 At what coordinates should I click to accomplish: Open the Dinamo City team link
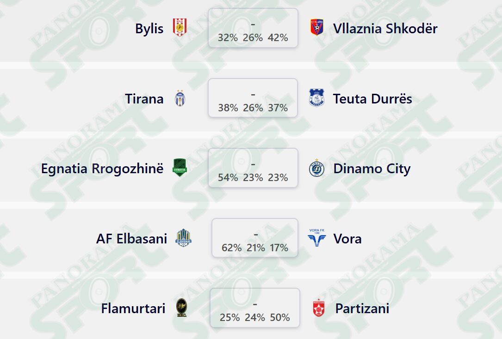point(372,169)
